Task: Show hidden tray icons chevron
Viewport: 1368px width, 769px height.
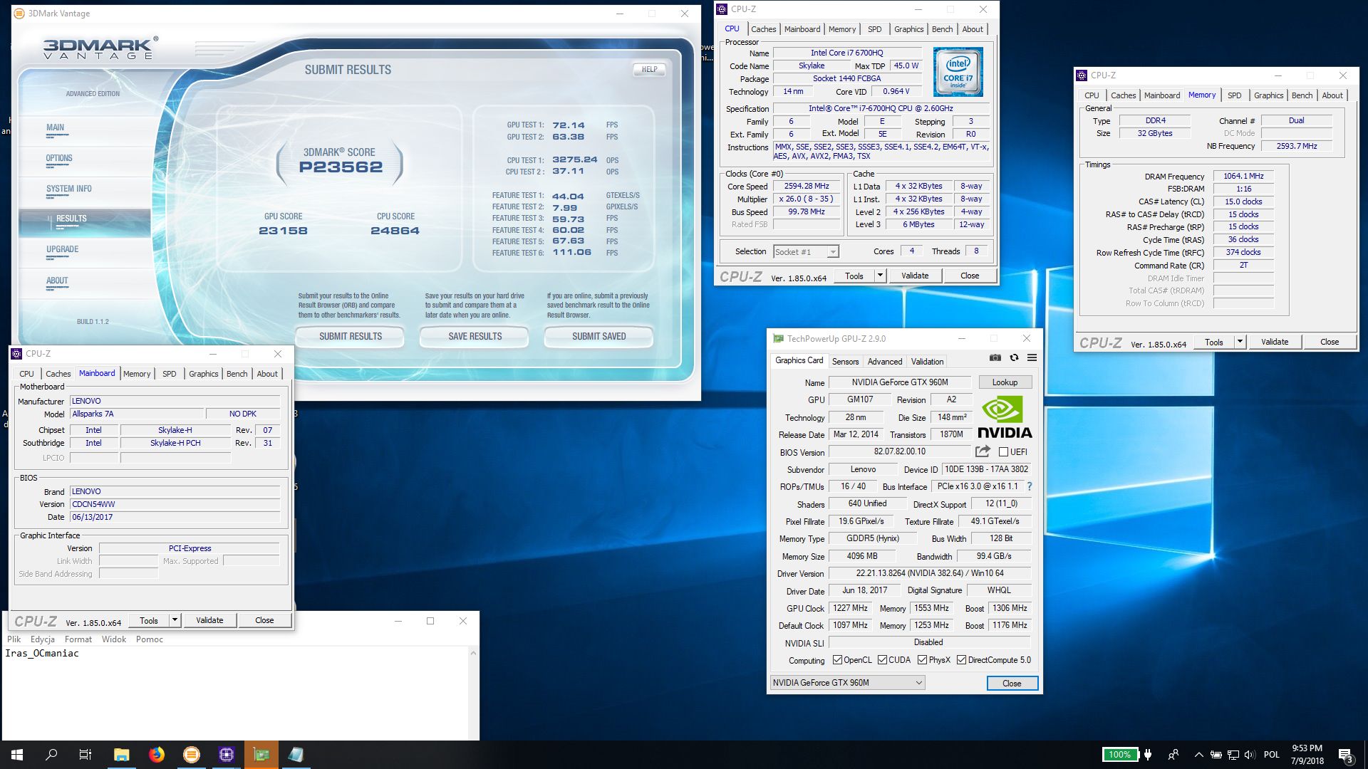Action: [x=1198, y=755]
